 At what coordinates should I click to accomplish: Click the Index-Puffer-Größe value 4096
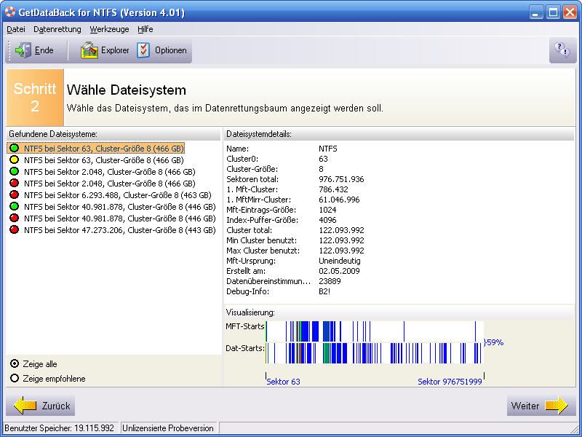[x=327, y=220]
